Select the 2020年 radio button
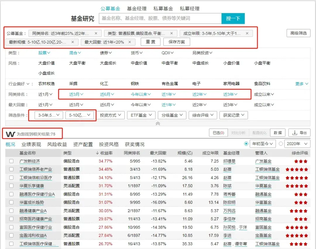 pos(281,144)
